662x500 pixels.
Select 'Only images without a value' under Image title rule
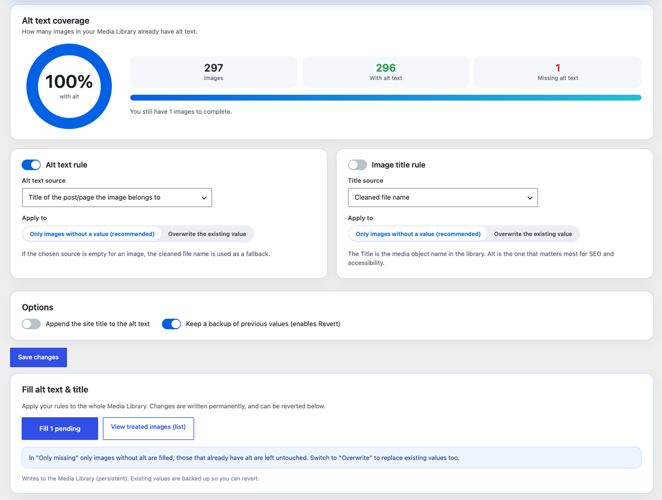coord(418,234)
